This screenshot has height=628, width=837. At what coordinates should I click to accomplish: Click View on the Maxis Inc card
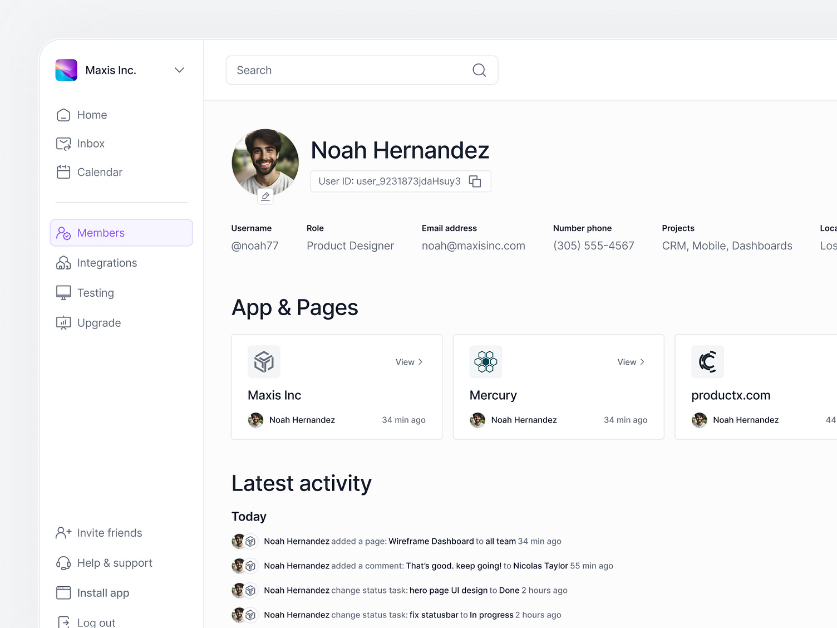(409, 362)
